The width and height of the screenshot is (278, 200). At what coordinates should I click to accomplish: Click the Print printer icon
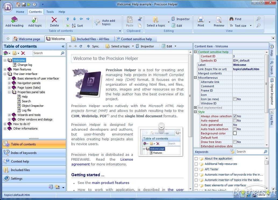[x=201, y=20]
